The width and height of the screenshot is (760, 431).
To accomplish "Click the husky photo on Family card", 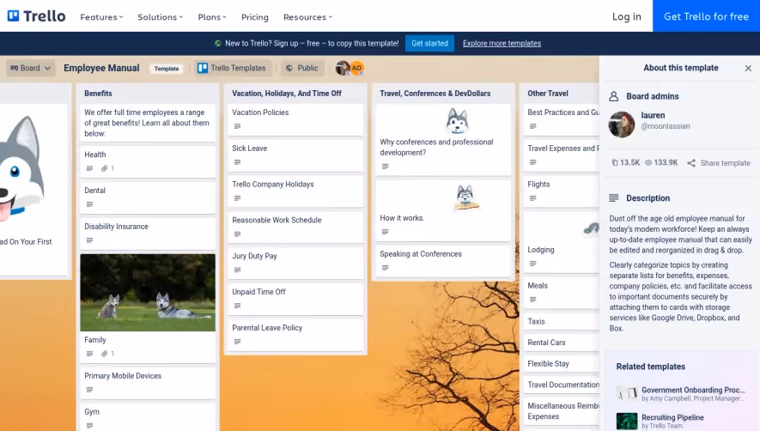I will pyautogui.click(x=148, y=293).
